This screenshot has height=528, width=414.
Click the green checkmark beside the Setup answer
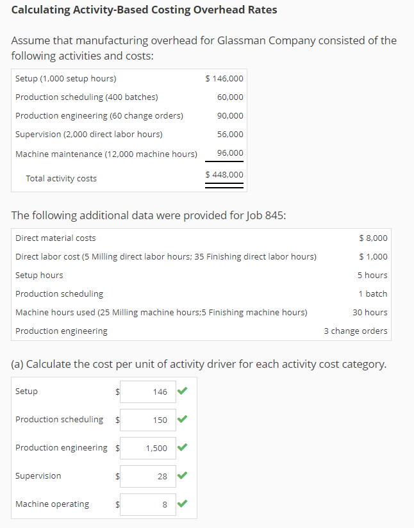click(x=182, y=392)
